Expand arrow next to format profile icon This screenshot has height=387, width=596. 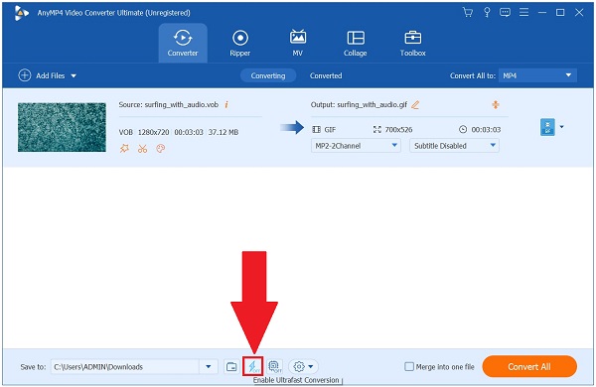pos(561,127)
